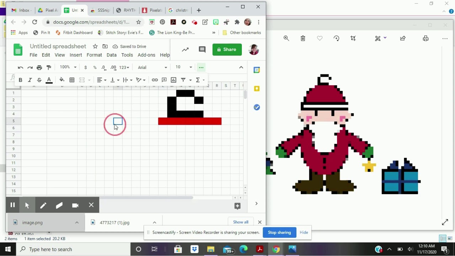Decrease decimal places in the toolbar
Image resolution: width=455 pixels, height=256 pixels.
tap(103, 67)
